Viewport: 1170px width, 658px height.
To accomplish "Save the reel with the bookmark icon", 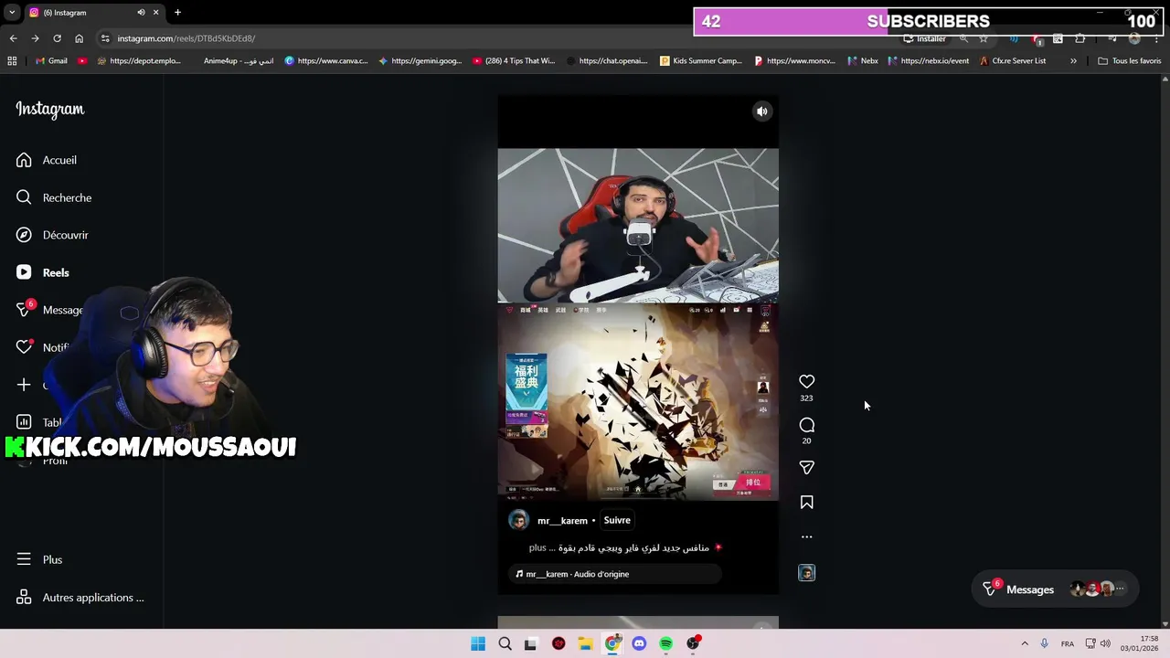I will coord(806,503).
